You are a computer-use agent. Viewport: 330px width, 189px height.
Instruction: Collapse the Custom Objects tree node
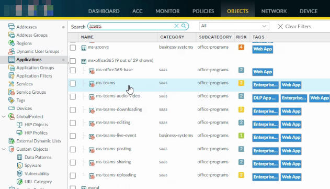pos(4,149)
